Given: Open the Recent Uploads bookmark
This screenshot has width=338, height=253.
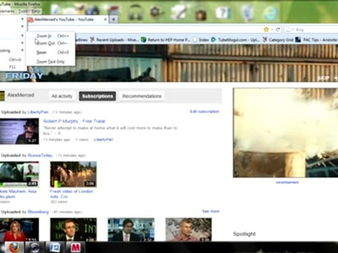Looking at the screenshot, I should [114, 40].
